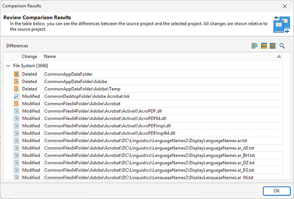Viewport: 294px width, 199px height.
Task: Click the expand all rows toolbar icon
Action: 272,46
